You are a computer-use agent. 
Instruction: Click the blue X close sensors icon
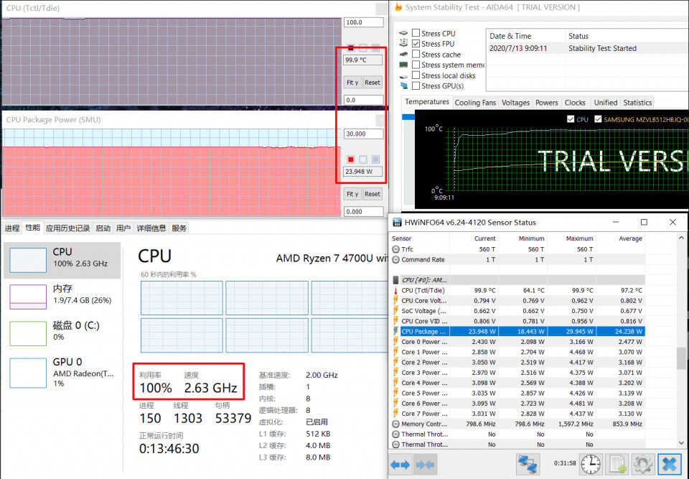pyautogui.click(x=667, y=465)
